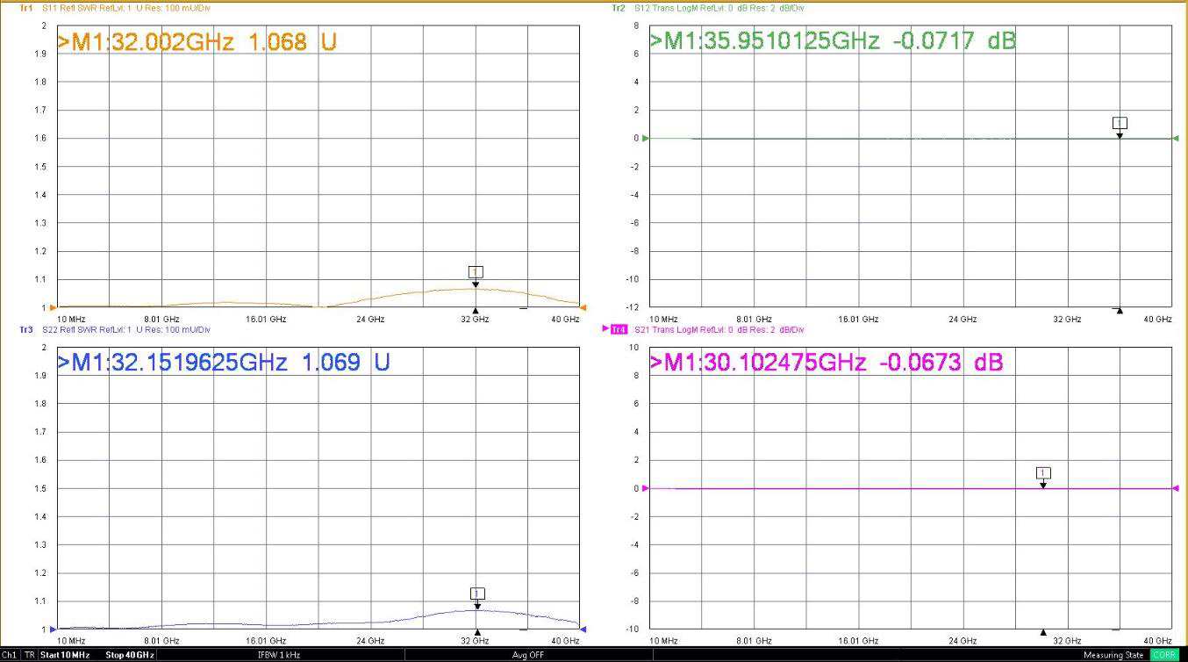Click marker 1 on the S12 transmission trace
Image resolution: width=1188 pixels, height=662 pixels.
pos(1120,124)
